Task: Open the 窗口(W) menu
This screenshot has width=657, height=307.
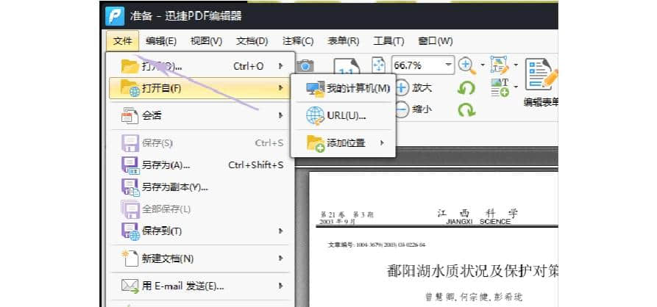Action: click(436, 41)
